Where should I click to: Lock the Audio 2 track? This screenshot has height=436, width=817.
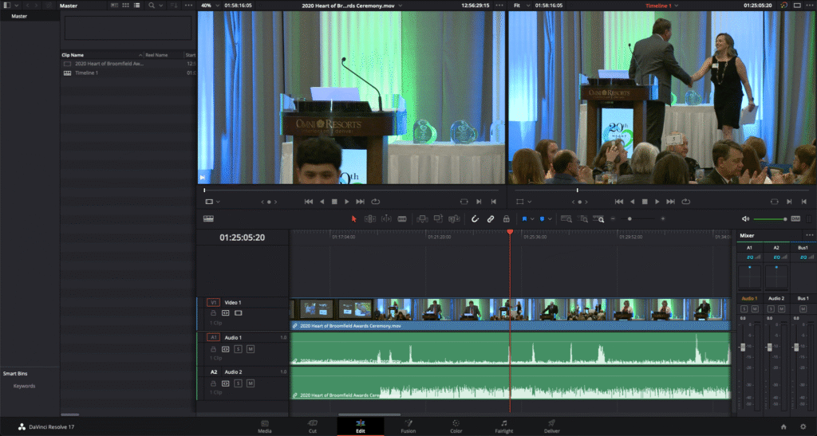(x=213, y=383)
